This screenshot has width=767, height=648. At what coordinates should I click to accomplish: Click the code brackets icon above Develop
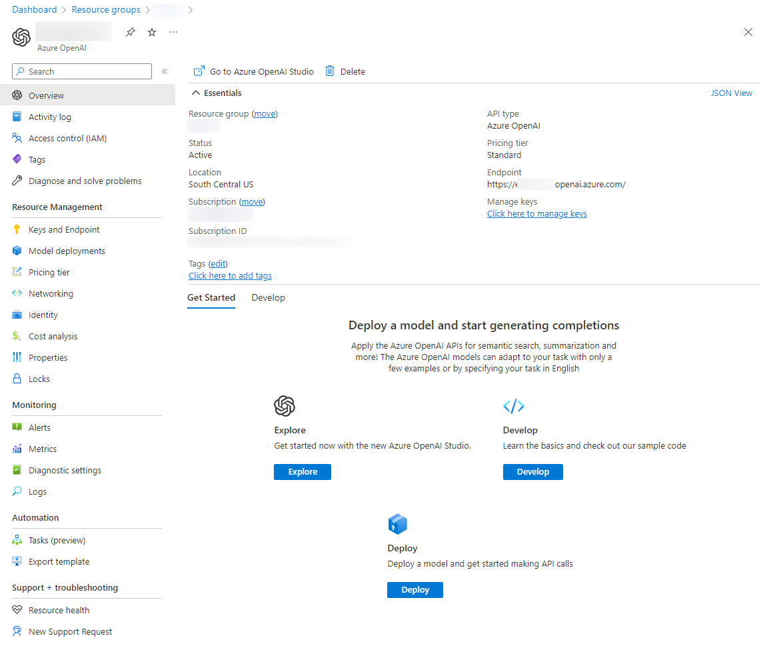click(x=514, y=406)
